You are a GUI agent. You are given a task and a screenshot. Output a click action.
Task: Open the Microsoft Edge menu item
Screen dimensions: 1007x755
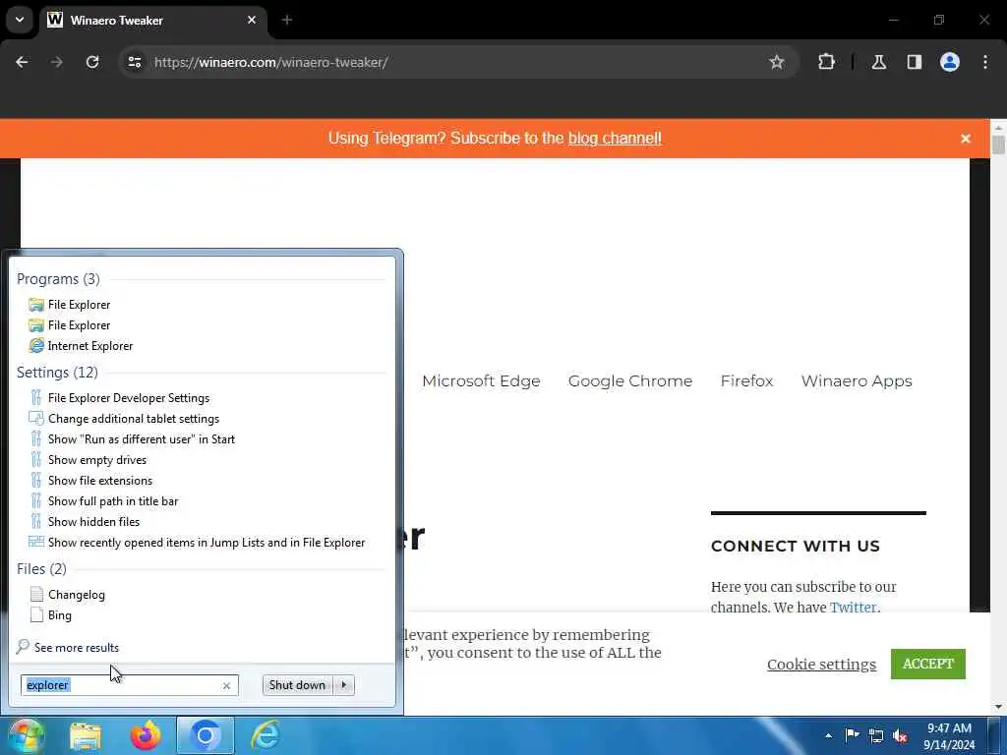coord(481,380)
